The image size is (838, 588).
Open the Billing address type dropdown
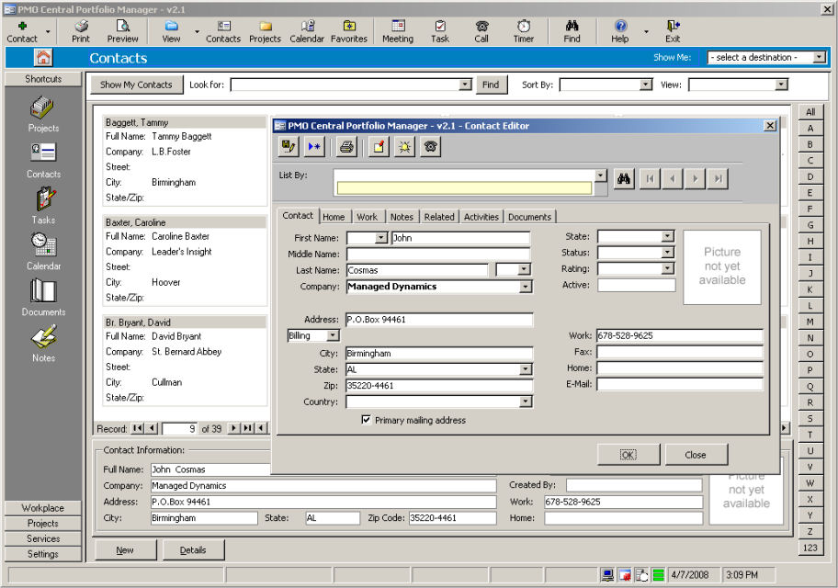pos(333,335)
